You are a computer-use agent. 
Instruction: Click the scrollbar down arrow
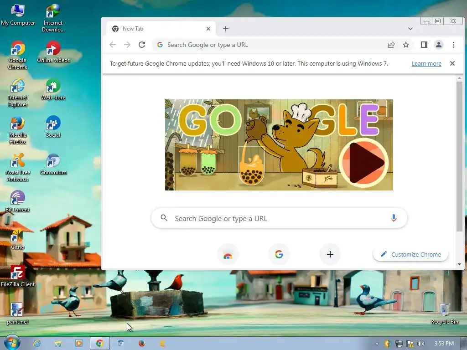click(x=459, y=264)
